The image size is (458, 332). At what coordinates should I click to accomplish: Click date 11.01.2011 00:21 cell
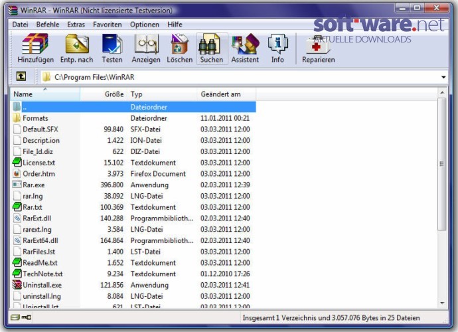click(225, 118)
